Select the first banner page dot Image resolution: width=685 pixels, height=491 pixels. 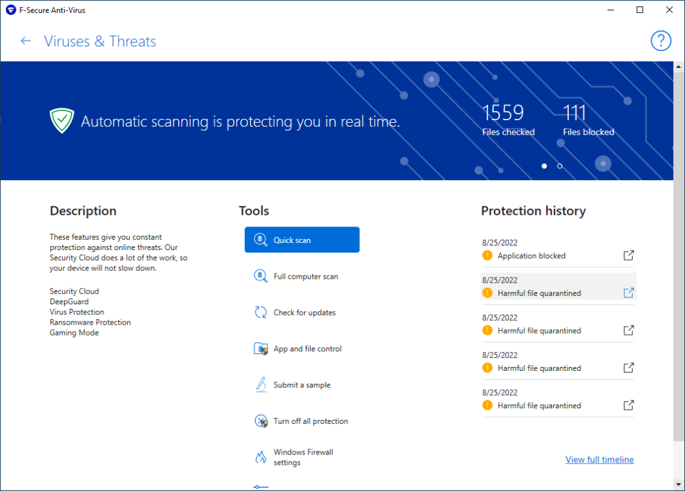(544, 166)
